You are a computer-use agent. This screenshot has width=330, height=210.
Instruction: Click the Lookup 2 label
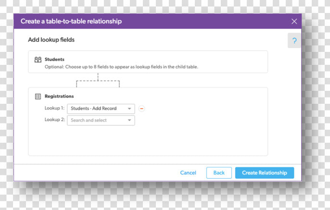coord(55,120)
